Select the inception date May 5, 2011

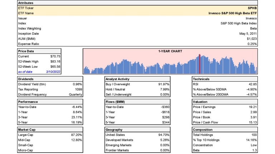[x=248, y=34]
